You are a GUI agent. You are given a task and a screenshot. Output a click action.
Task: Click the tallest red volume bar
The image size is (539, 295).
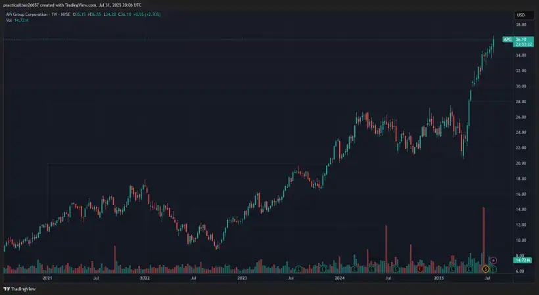(484, 237)
